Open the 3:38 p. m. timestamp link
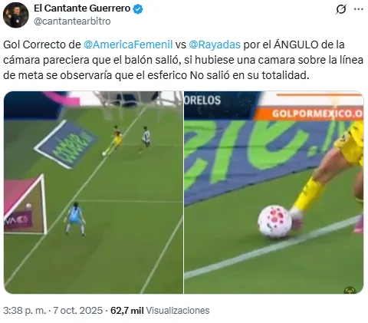Image resolution: width=368 pixels, height=323 pixels. coord(25,311)
